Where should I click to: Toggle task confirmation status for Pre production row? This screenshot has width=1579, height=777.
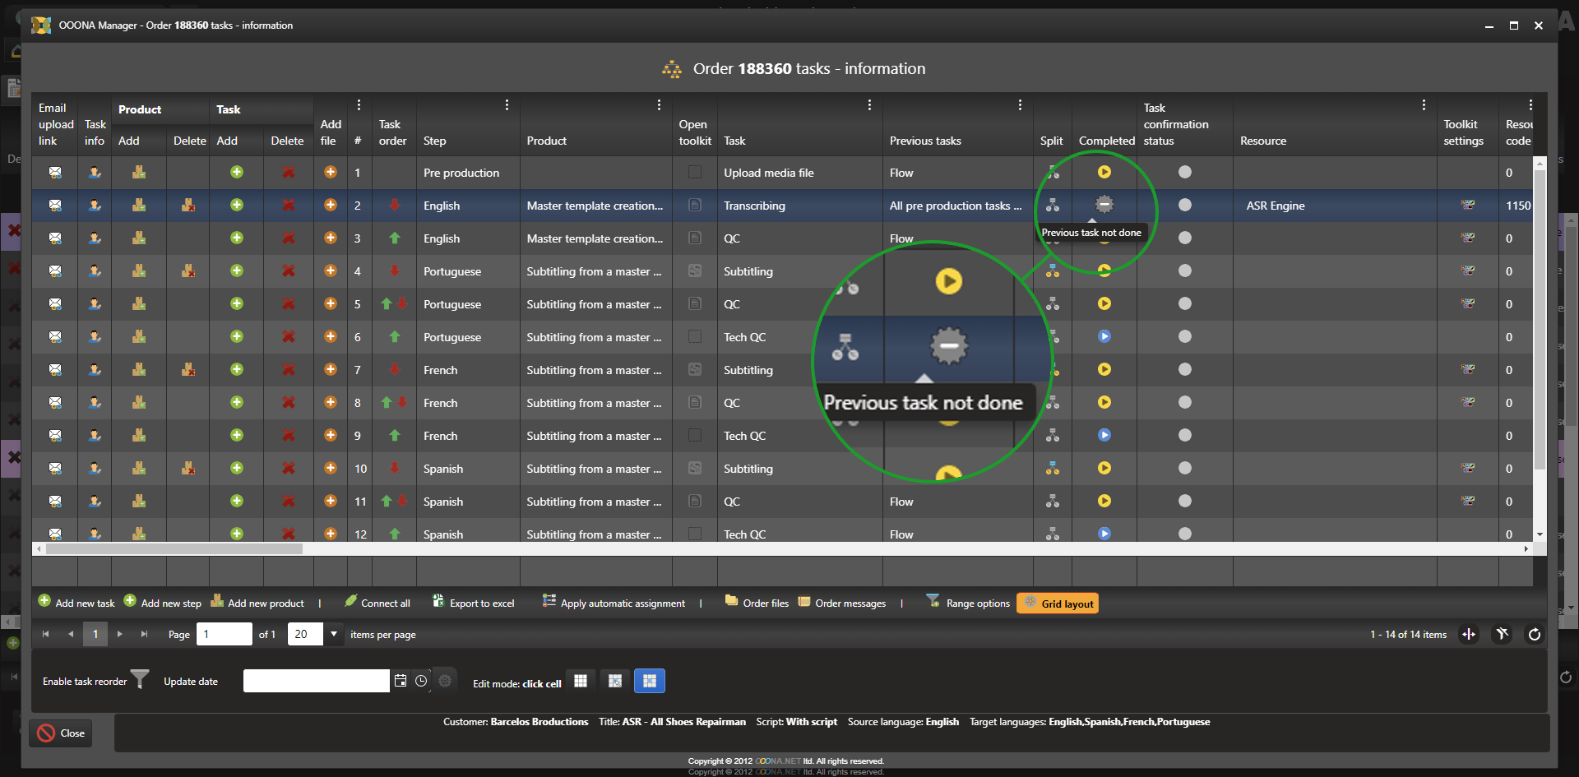click(x=1184, y=173)
